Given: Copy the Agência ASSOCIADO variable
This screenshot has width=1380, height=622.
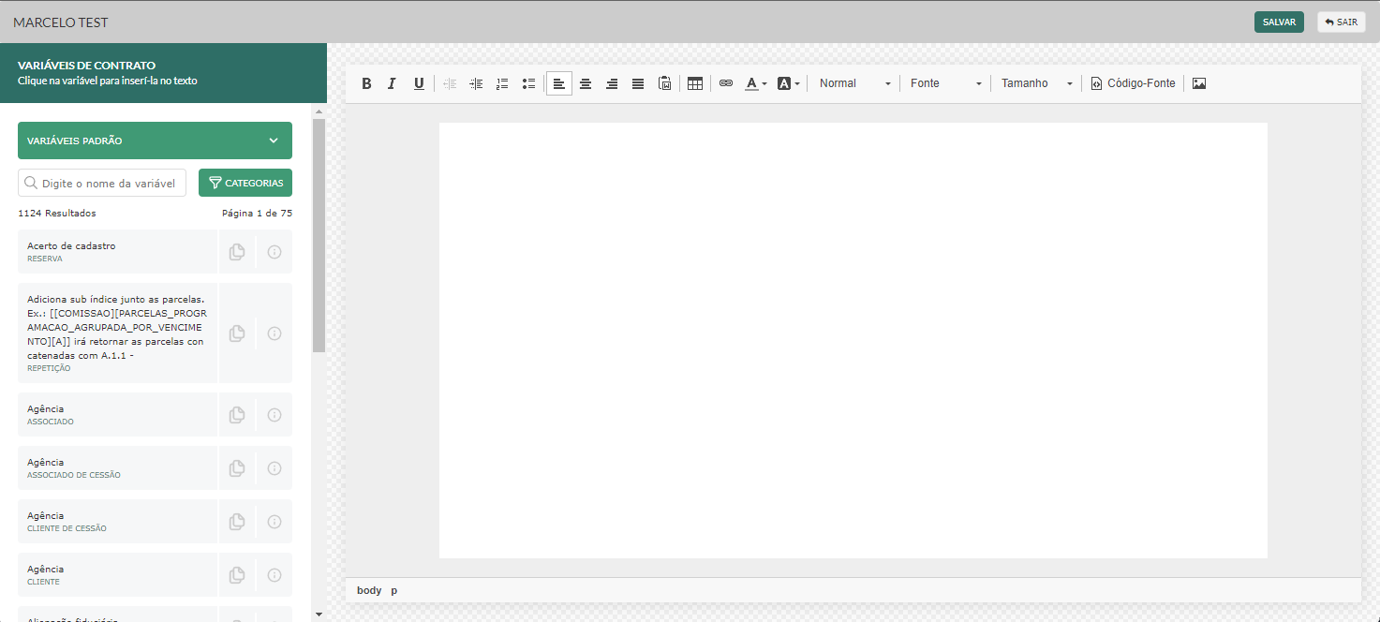Looking at the screenshot, I should (x=237, y=414).
